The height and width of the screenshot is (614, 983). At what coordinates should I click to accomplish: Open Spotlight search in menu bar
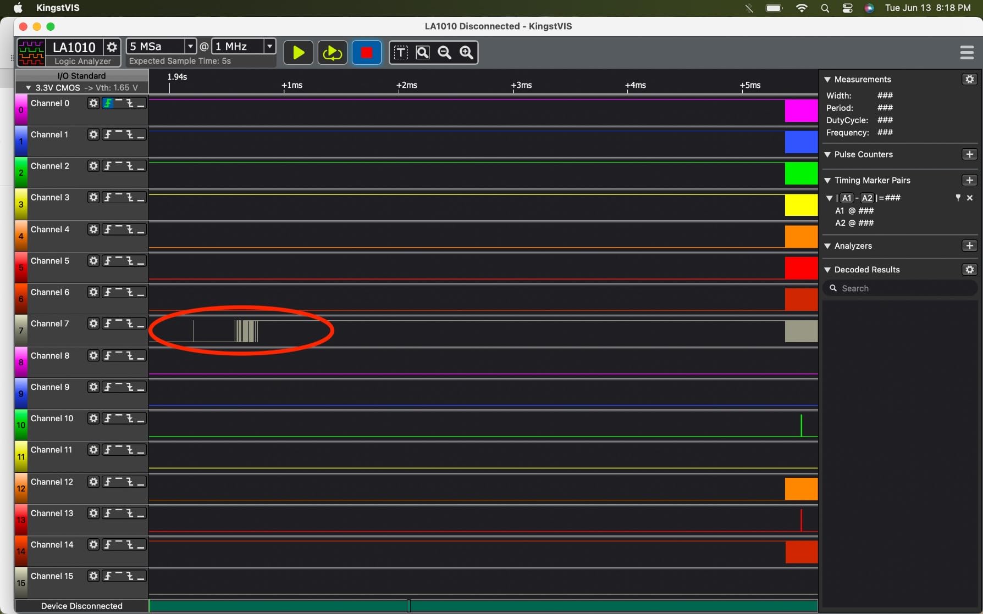point(825,8)
